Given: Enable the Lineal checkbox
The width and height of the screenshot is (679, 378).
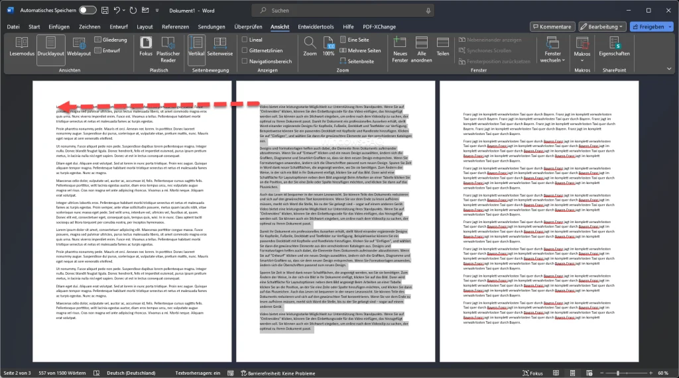Looking at the screenshot, I should point(245,40).
